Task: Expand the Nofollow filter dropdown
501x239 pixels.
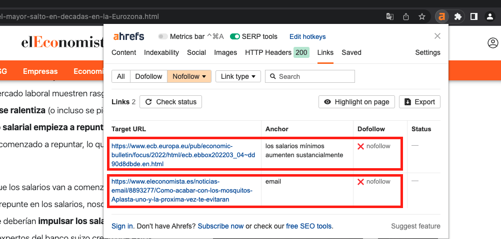Action: pos(189,76)
